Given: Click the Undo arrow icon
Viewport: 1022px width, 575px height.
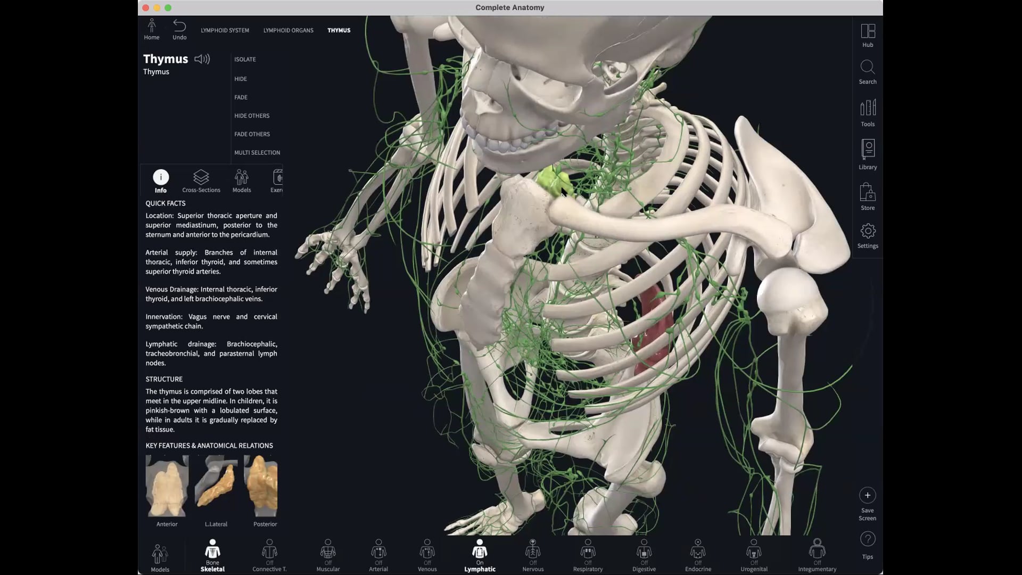Looking at the screenshot, I should (x=179, y=26).
